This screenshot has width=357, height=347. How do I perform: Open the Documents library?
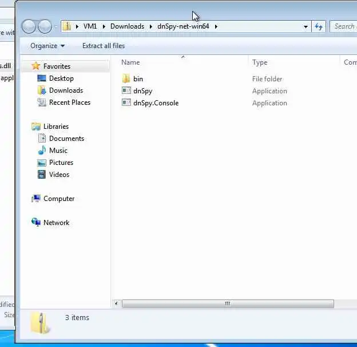point(66,139)
